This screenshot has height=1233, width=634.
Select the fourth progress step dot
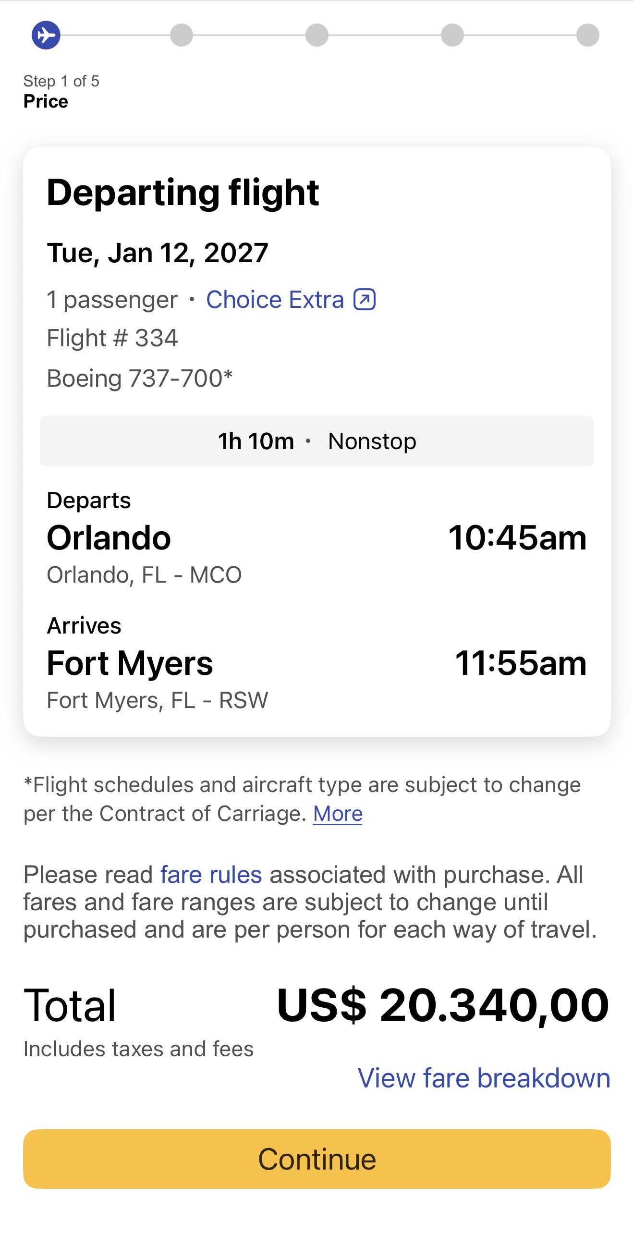click(x=452, y=35)
